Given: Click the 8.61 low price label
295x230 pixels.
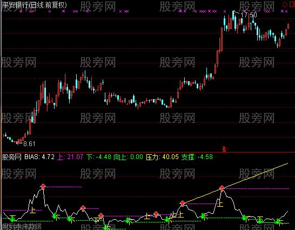Looking at the screenshot, I should coord(29,144).
